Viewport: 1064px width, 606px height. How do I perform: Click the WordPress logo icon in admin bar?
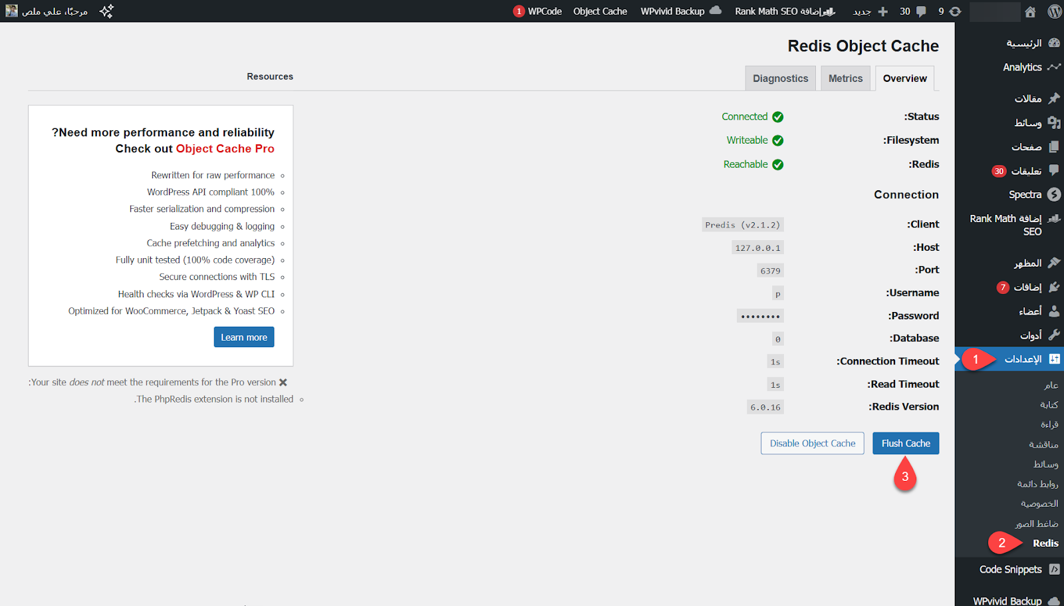coord(1054,11)
